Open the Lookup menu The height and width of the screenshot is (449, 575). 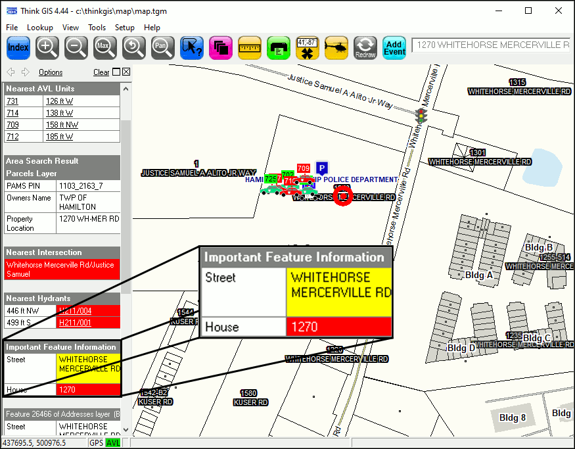click(x=39, y=28)
